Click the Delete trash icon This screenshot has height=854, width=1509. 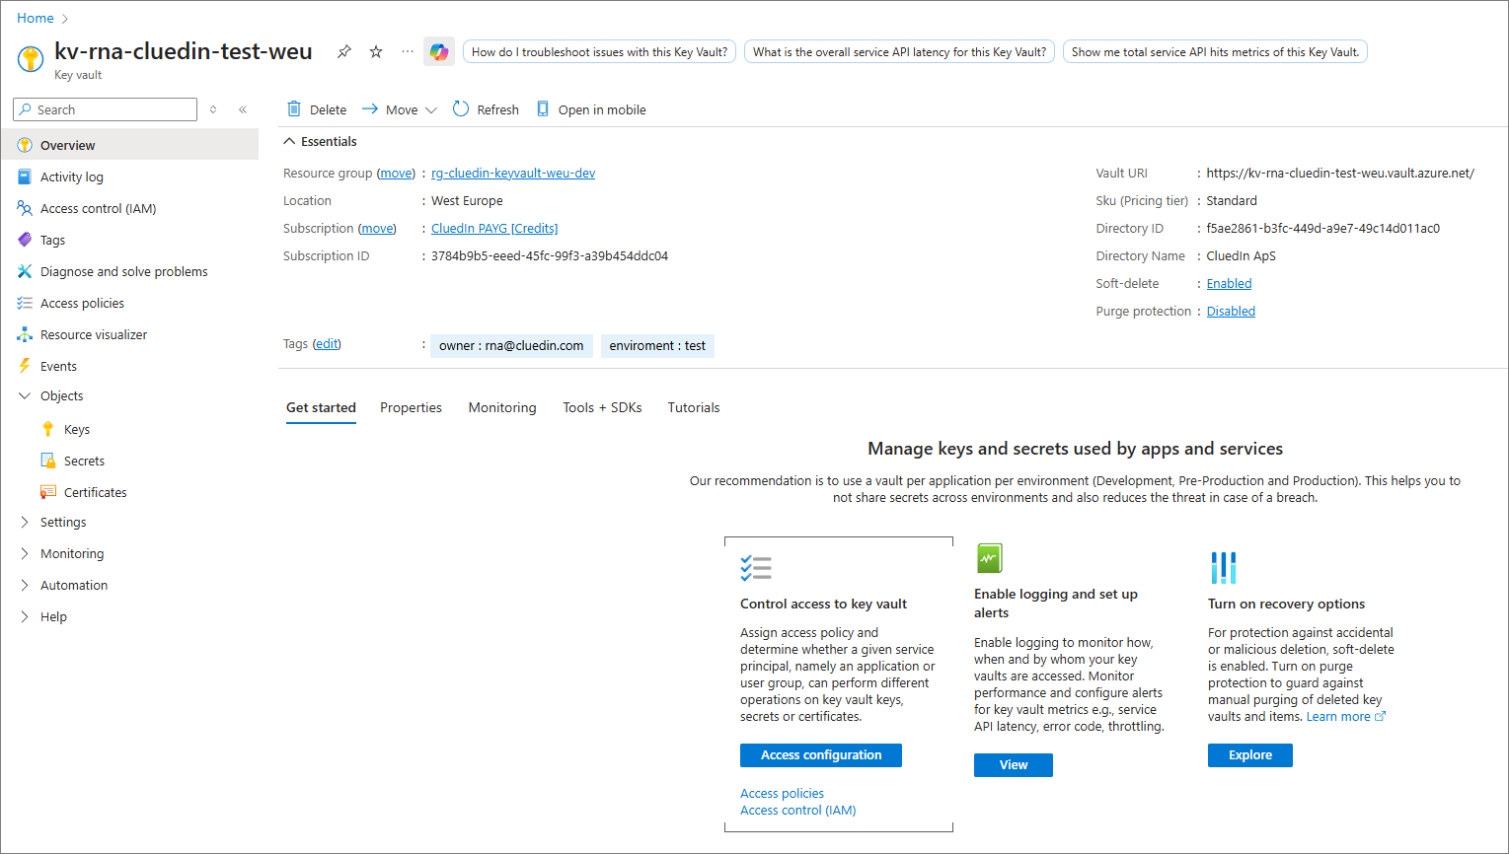pos(294,109)
